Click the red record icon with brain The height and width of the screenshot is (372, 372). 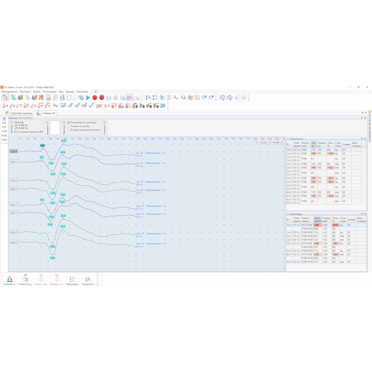(x=102, y=98)
